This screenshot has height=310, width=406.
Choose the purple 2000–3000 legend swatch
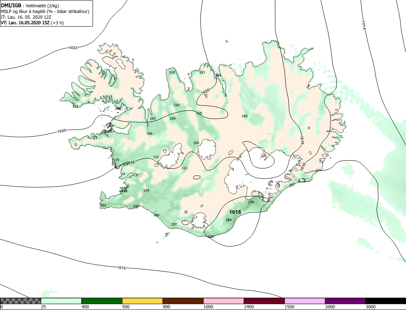(345, 301)
